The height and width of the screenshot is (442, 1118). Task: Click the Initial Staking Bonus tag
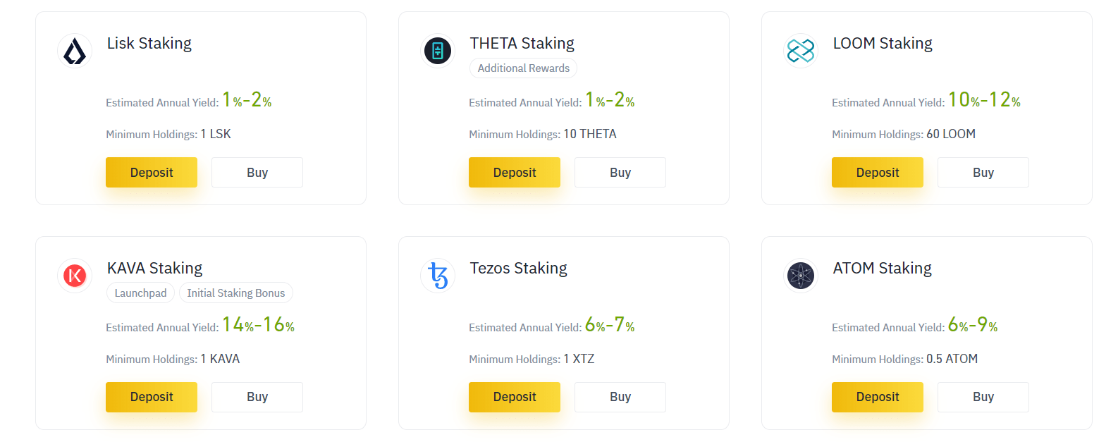tap(236, 293)
